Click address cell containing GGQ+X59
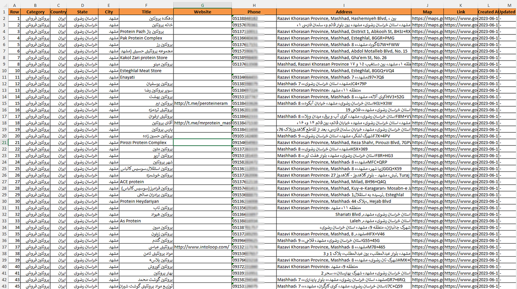 point(344,168)
